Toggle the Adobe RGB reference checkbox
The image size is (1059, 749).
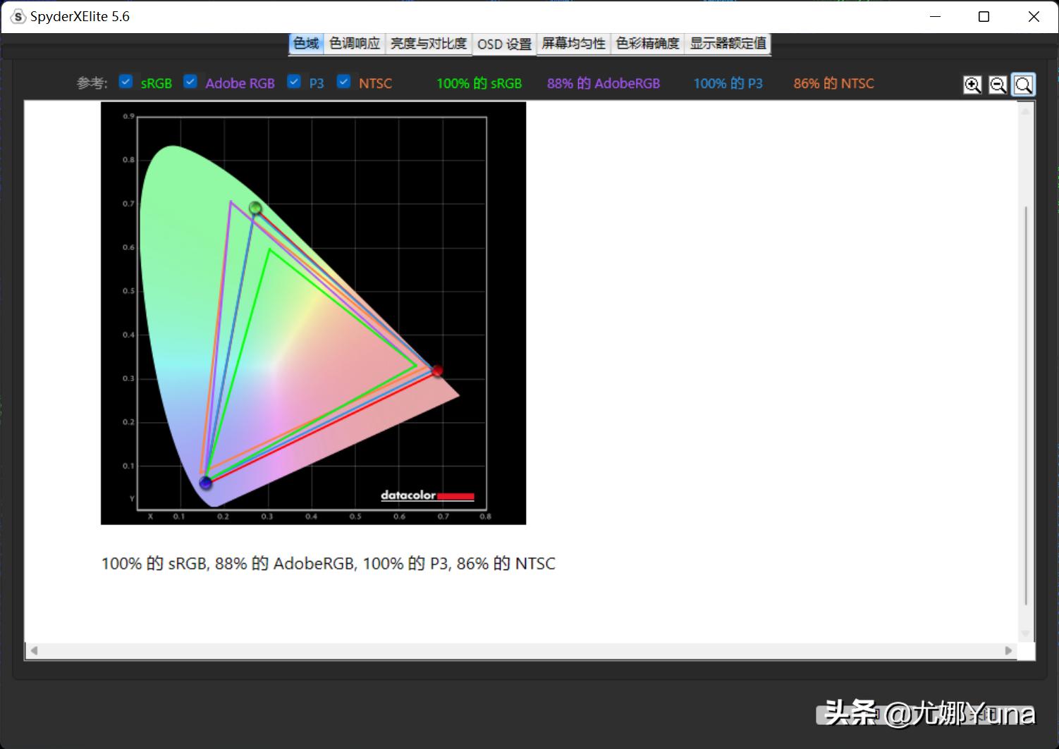[x=190, y=82]
